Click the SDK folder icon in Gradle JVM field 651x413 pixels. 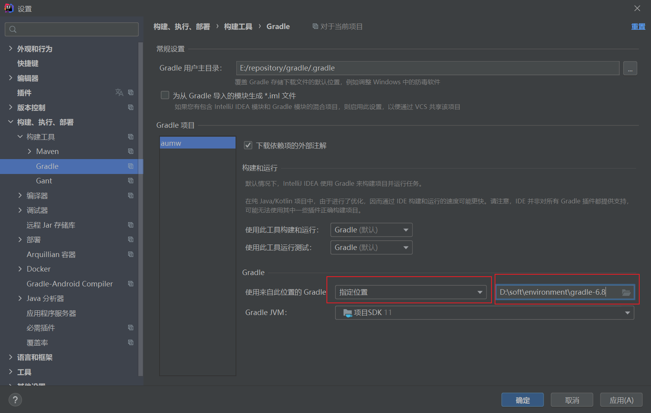pyautogui.click(x=348, y=313)
